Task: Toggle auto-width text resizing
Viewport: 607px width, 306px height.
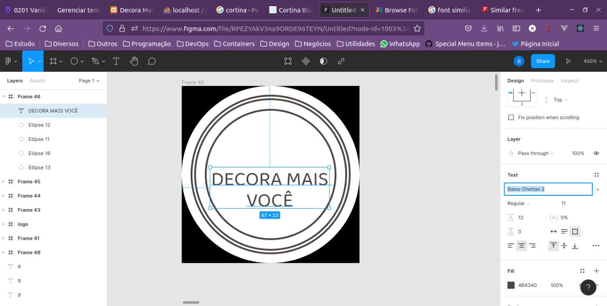Action: (x=553, y=231)
